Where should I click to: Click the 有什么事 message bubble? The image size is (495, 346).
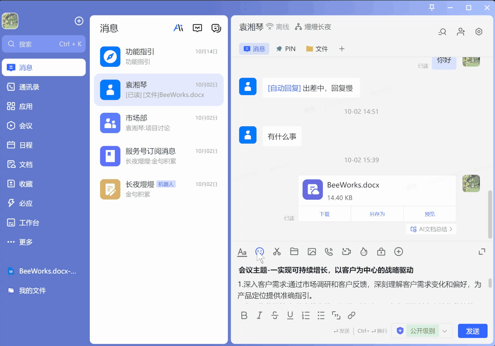[x=282, y=137]
